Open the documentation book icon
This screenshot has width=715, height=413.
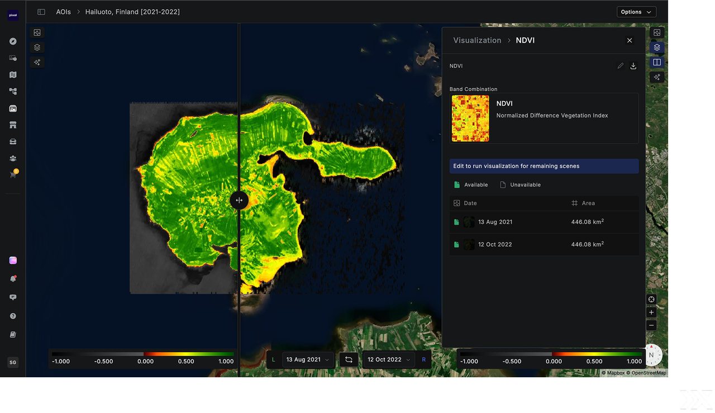click(13, 335)
